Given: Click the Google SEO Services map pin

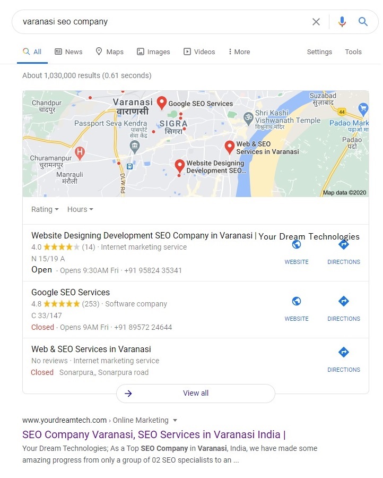Looking at the screenshot, I should (162, 103).
